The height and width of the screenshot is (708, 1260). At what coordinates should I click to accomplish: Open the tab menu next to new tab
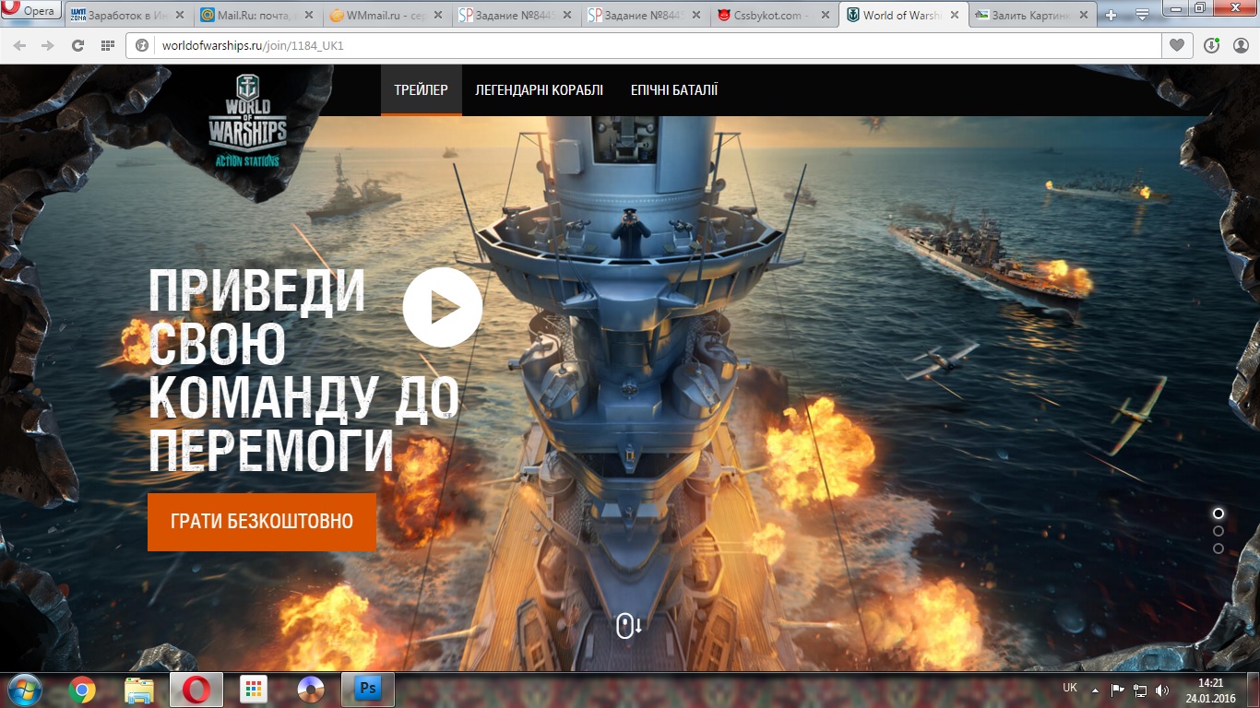pos(1142,16)
